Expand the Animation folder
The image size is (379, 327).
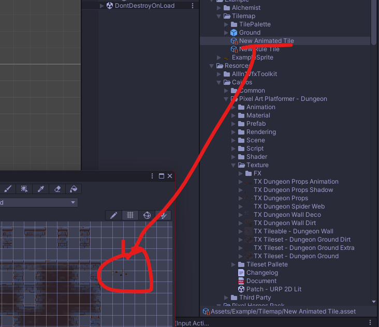pyautogui.click(x=233, y=107)
